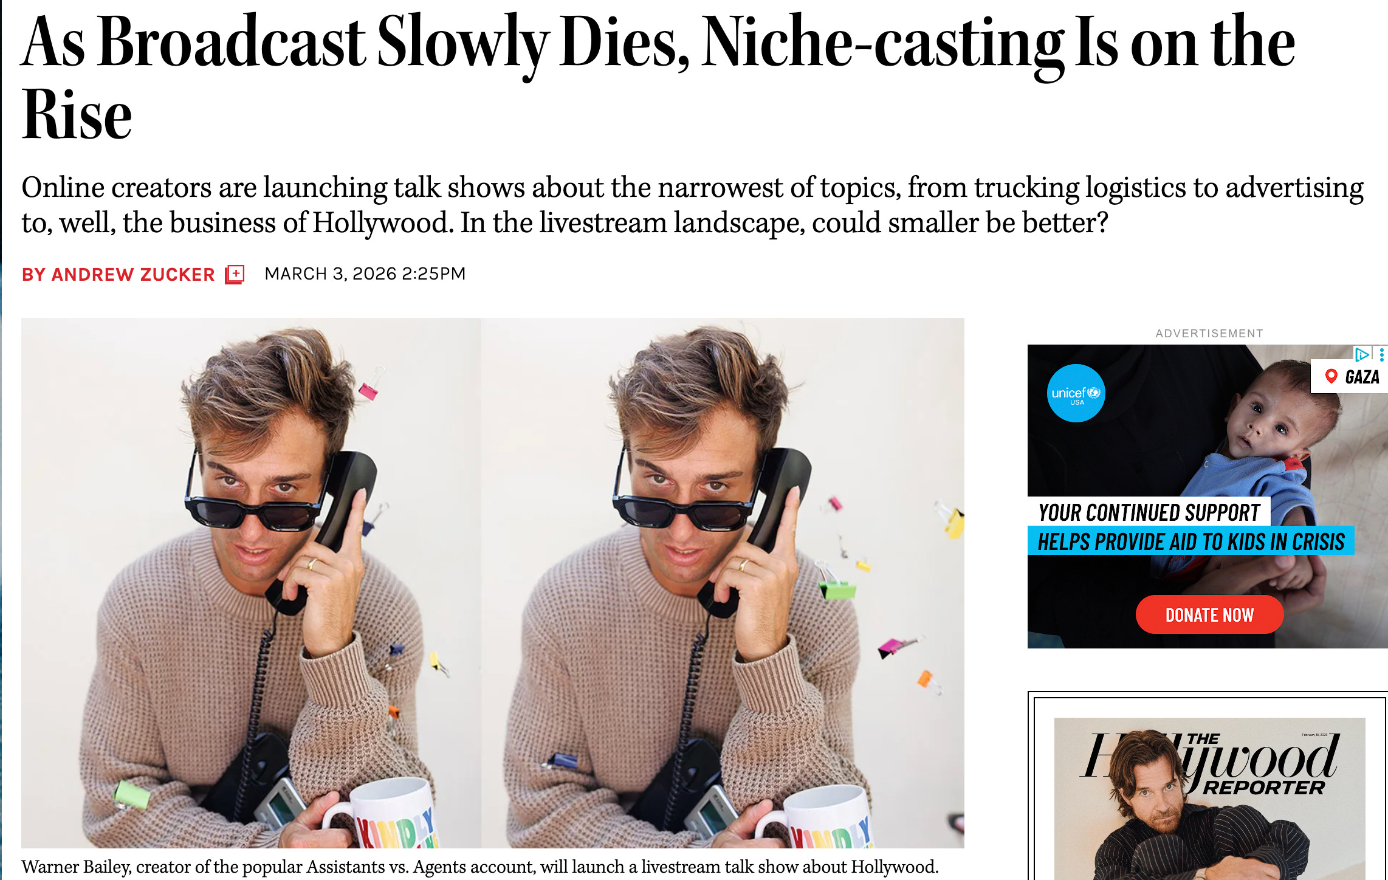This screenshot has height=880, width=1388.
Task: Open the ad options three-dot icon
Action: [1381, 354]
